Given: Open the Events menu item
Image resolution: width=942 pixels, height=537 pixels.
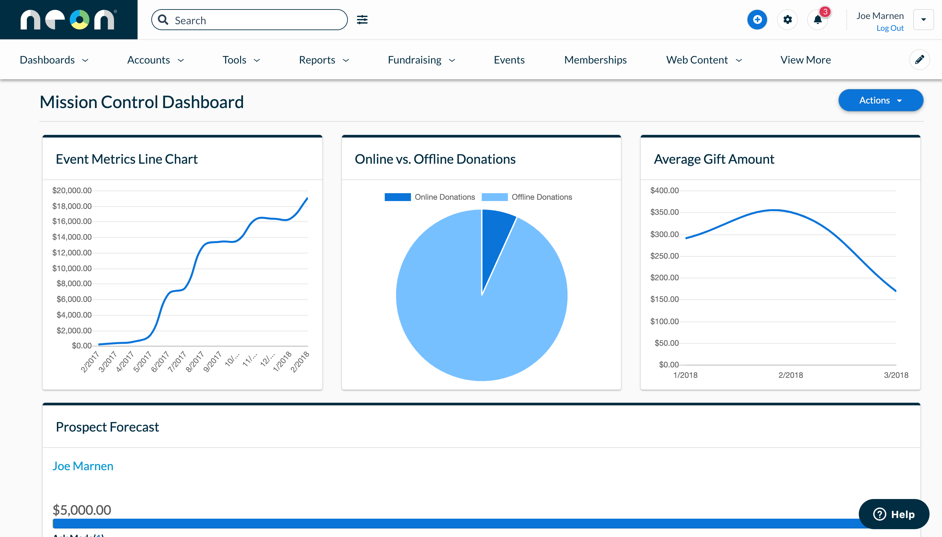Looking at the screenshot, I should pos(509,60).
